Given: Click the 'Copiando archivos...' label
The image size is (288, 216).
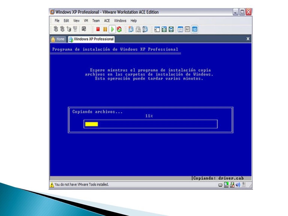Looking at the screenshot, I should click(x=97, y=112).
